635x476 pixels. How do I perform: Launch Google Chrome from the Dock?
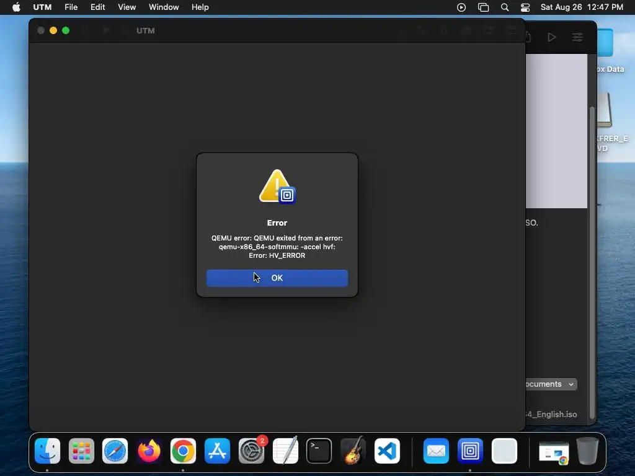(183, 451)
